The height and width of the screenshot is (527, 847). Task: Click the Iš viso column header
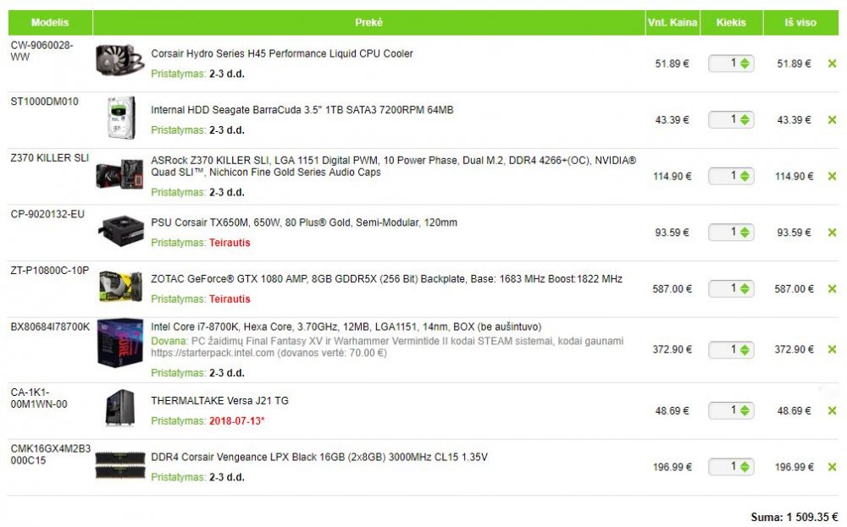coord(800,23)
